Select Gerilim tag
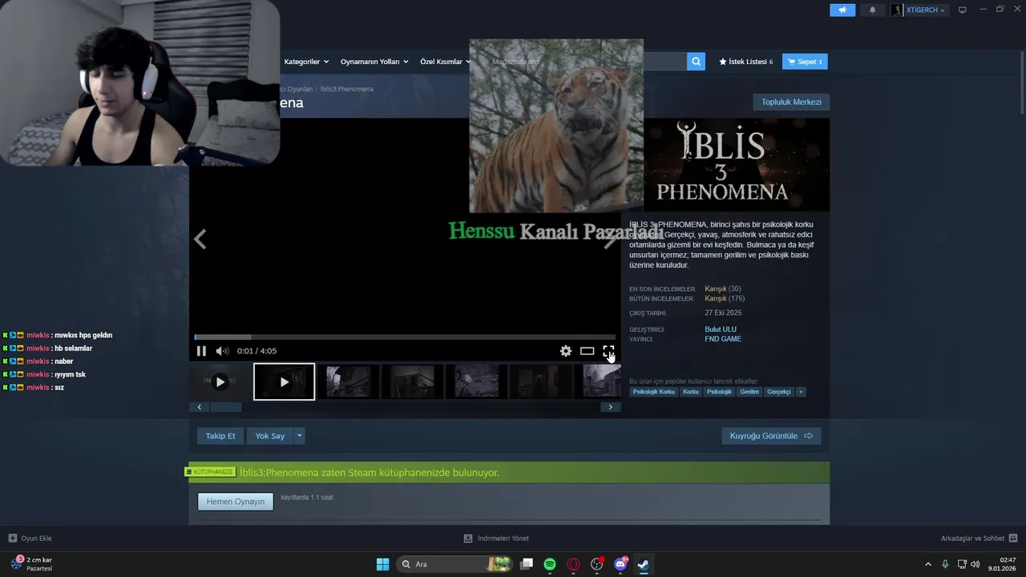Screen dimensions: 1026x577 tap(749, 392)
